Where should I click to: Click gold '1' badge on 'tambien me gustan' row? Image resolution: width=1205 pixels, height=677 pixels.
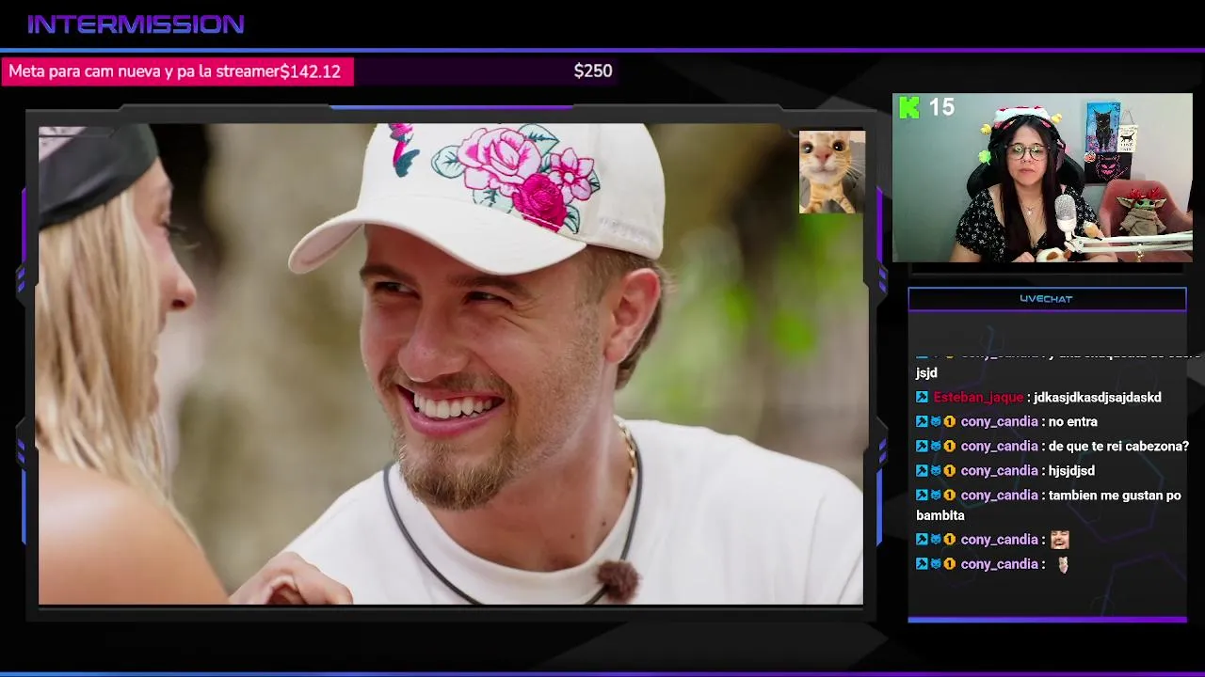pyautogui.click(x=950, y=496)
